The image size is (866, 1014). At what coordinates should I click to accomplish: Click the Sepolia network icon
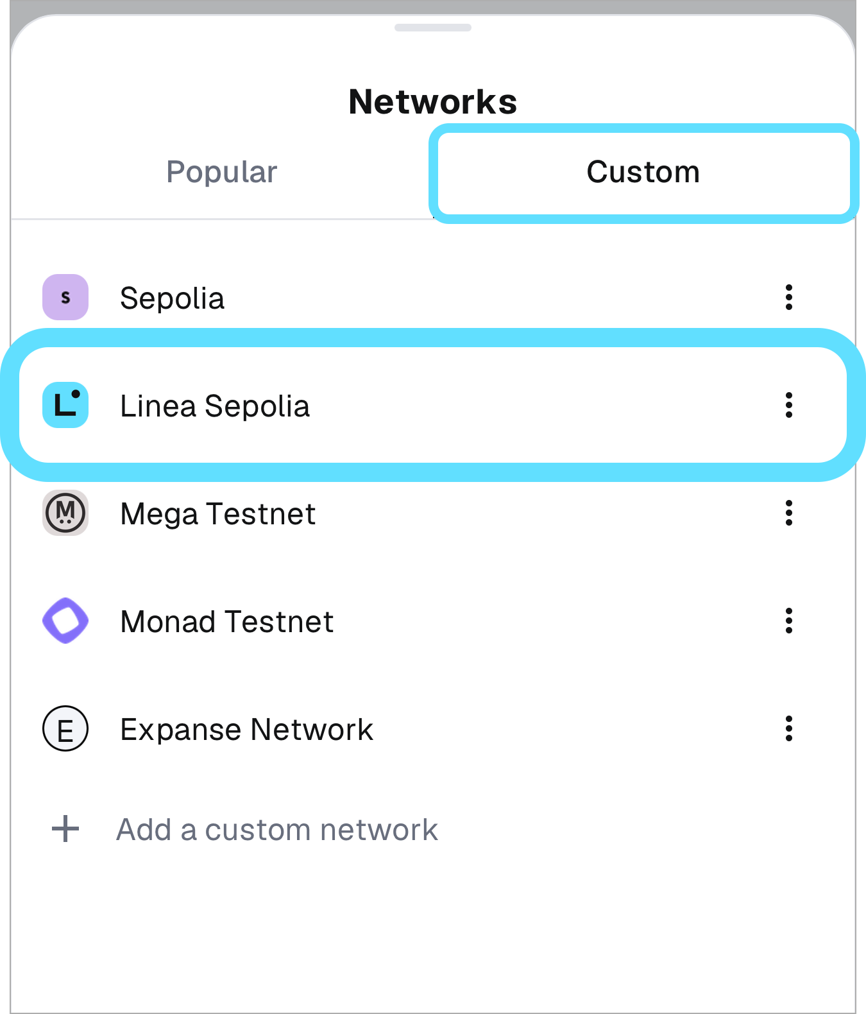[x=65, y=297]
